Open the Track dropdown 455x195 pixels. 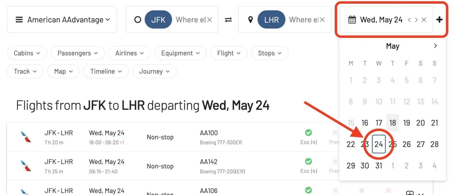point(25,71)
